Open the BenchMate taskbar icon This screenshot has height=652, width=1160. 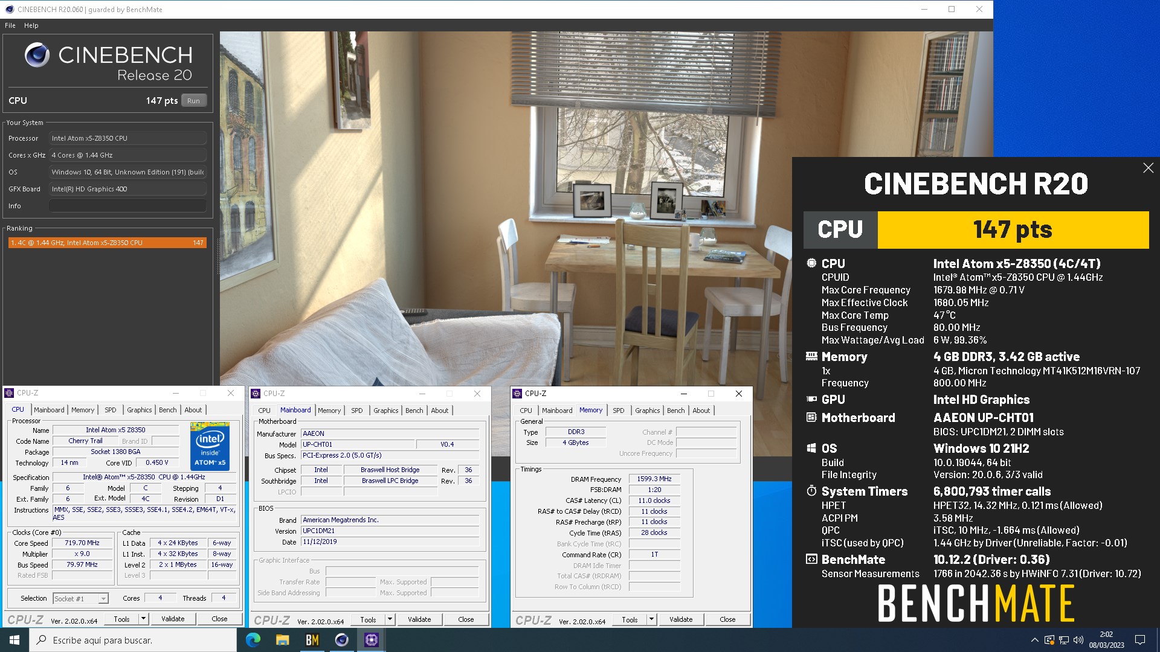click(312, 640)
